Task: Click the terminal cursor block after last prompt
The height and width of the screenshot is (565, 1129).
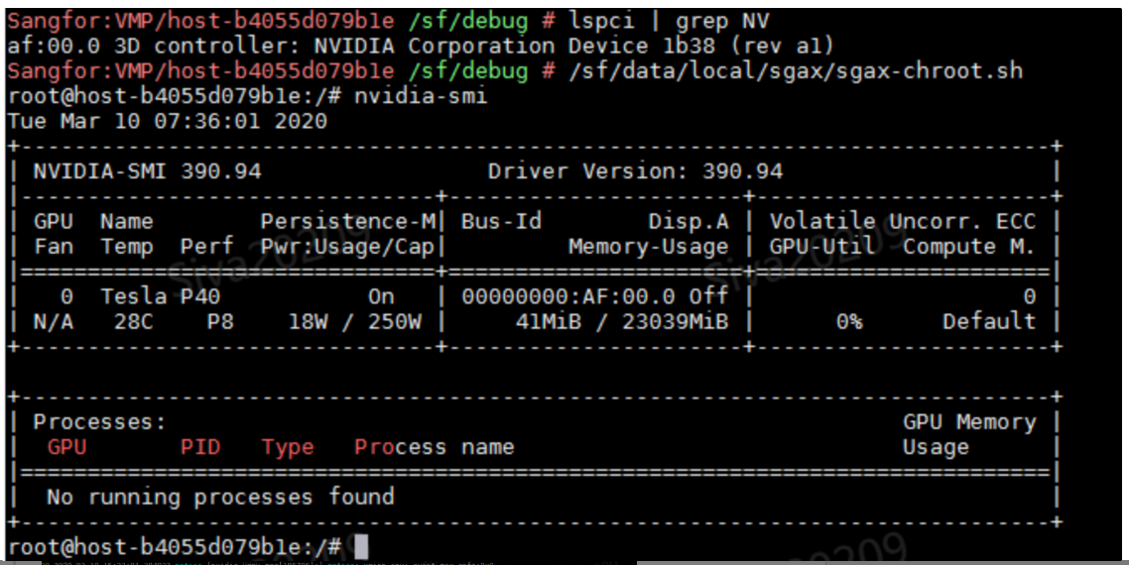Action: click(x=361, y=546)
